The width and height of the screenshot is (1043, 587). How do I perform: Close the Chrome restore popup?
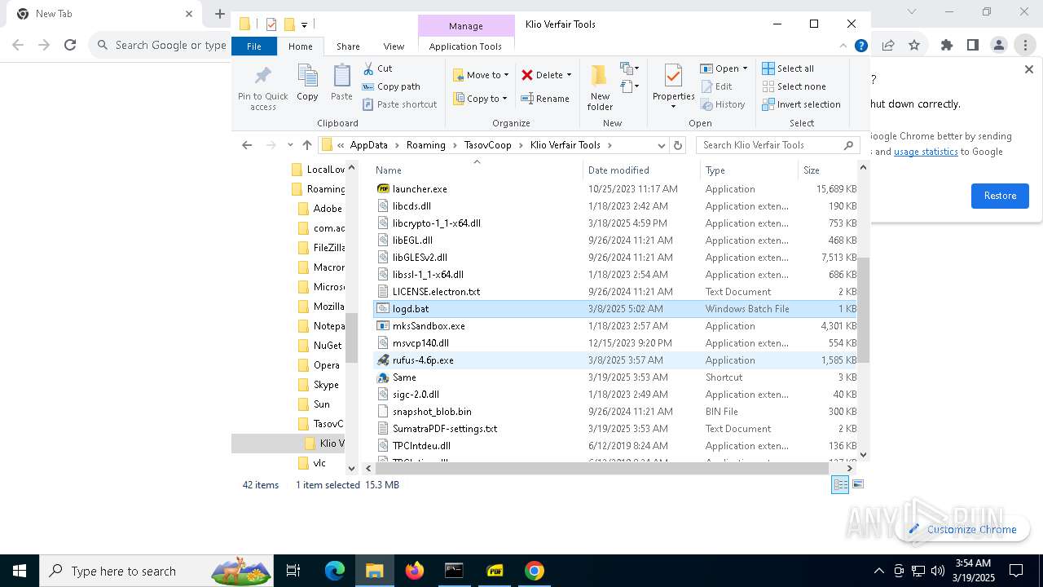(x=1029, y=70)
